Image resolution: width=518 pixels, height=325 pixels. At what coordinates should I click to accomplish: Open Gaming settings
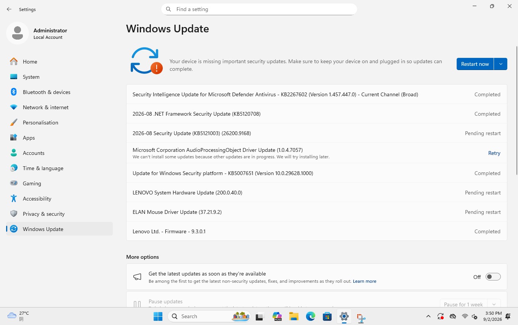59,183
